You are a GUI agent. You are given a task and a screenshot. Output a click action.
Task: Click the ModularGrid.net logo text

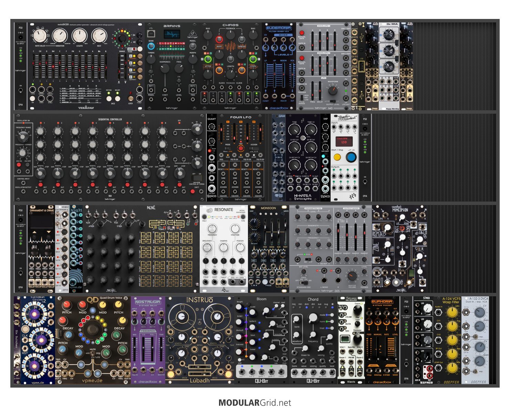[255, 403]
